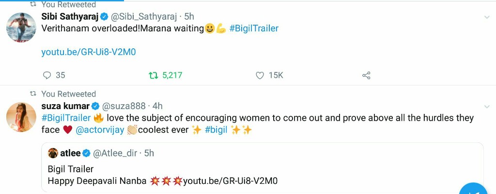The width and height of the screenshot is (496, 194).
Task: View suza kumar's profile picture
Action: pos(21,117)
